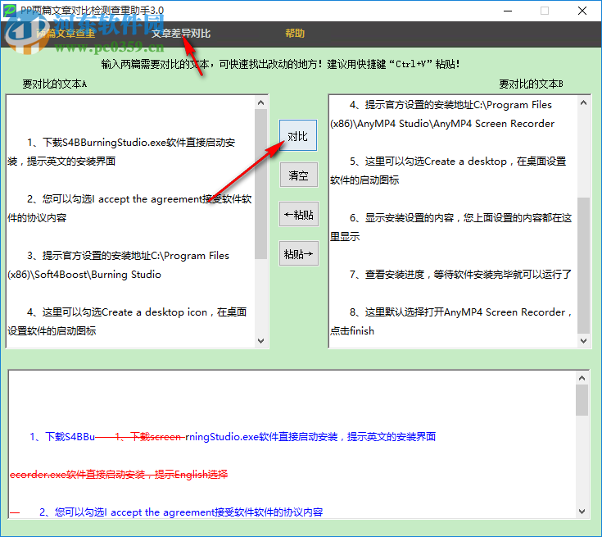Screen dimensions: 602x537
Task: Close the PP两篇文章对比 window
Action: [582, 11]
